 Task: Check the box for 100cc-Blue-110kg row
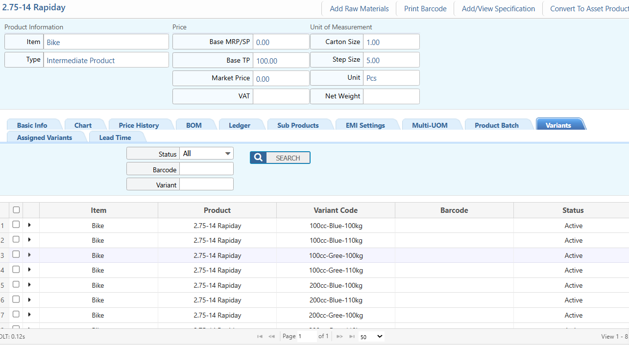(16, 240)
